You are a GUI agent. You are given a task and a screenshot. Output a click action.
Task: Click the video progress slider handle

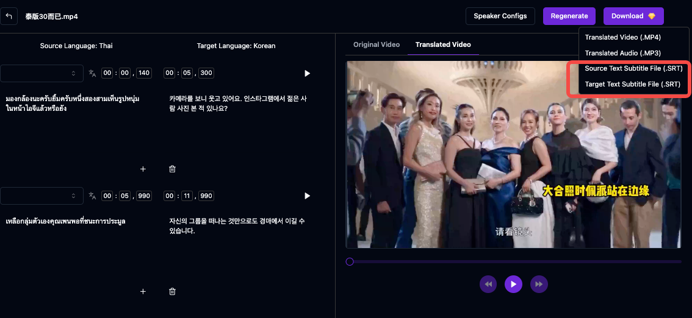point(350,261)
